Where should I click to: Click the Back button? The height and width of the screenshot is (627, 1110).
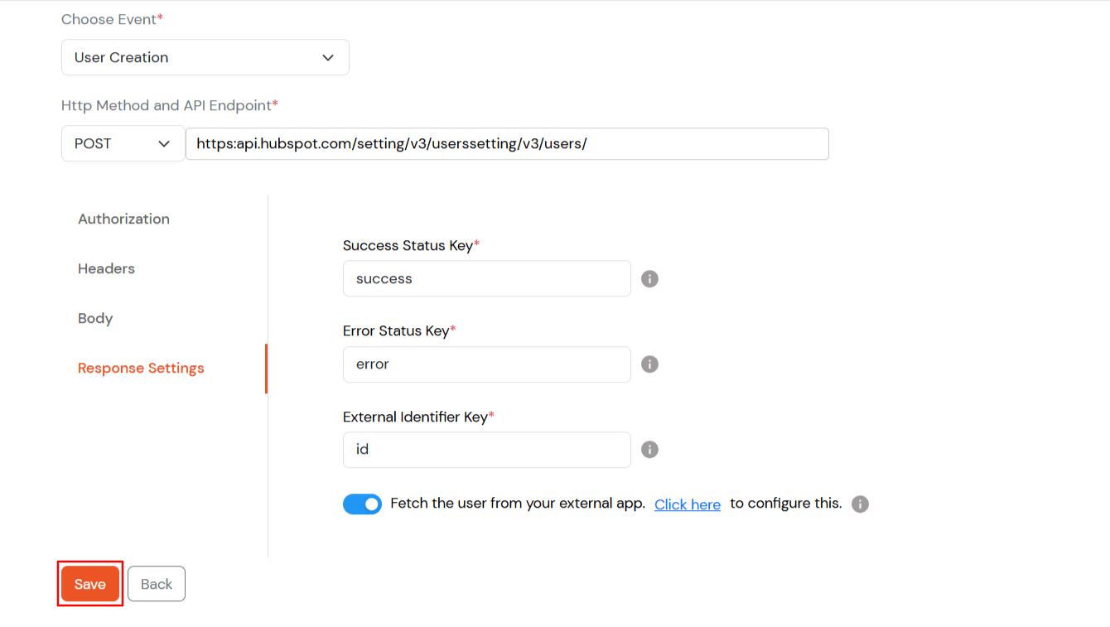157,584
